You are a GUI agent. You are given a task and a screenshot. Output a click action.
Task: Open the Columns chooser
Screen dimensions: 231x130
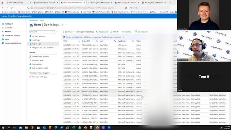tap(126, 32)
